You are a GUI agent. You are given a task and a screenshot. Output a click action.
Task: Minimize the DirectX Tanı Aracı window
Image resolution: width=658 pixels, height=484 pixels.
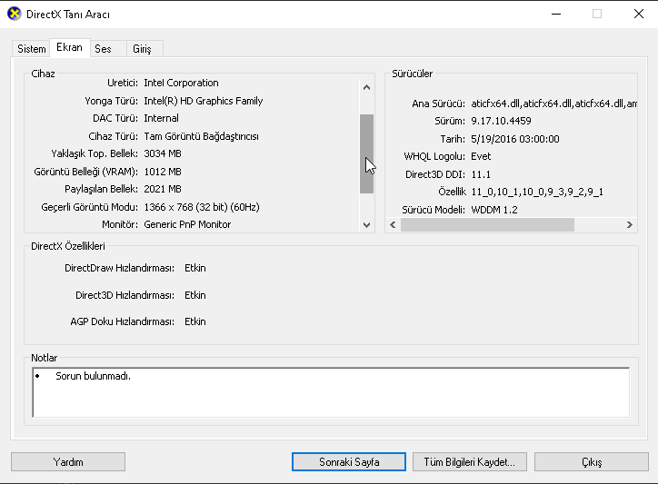[x=556, y=14]
